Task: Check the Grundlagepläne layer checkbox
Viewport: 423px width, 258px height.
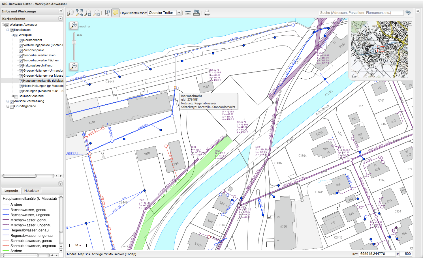Action: [x=12, y=107]
